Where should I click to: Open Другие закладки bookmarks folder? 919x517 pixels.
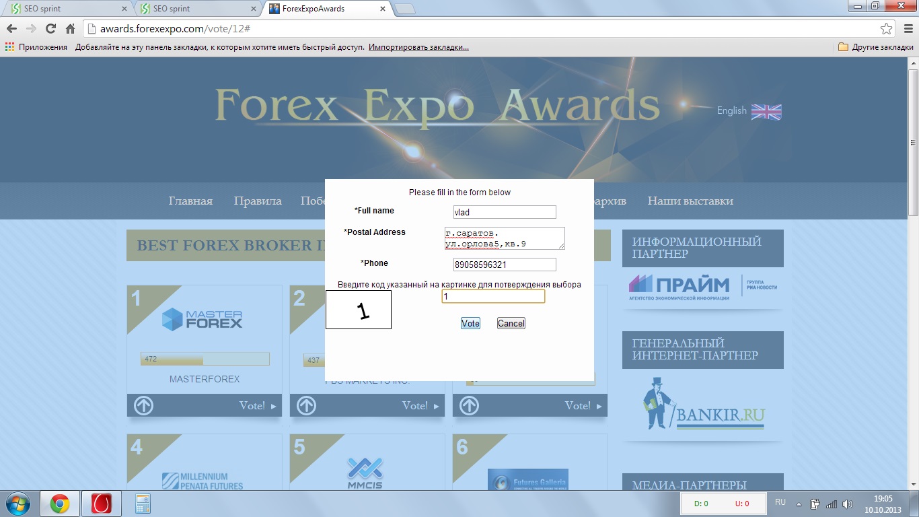876,47
